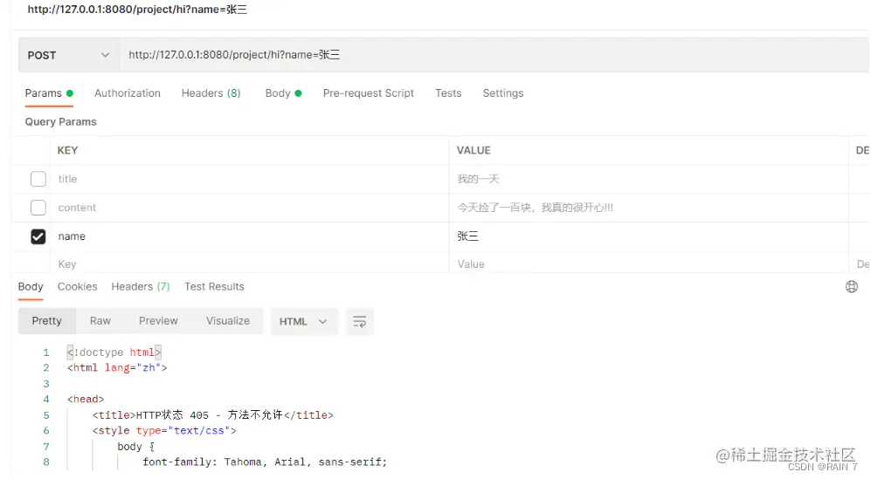Screen dimensions: 871x479
Task: Select the Preview view button
Action: click(x=158, y=321)
